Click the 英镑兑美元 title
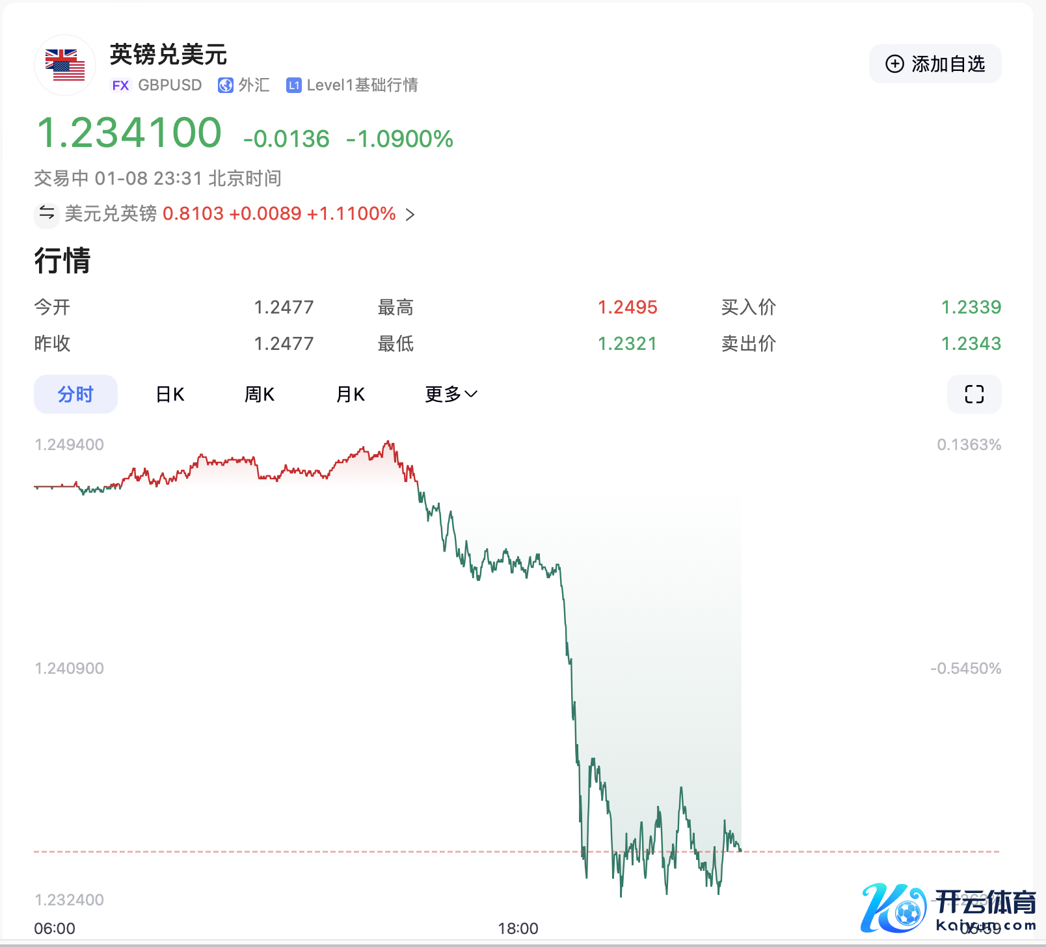 (168, 55)
